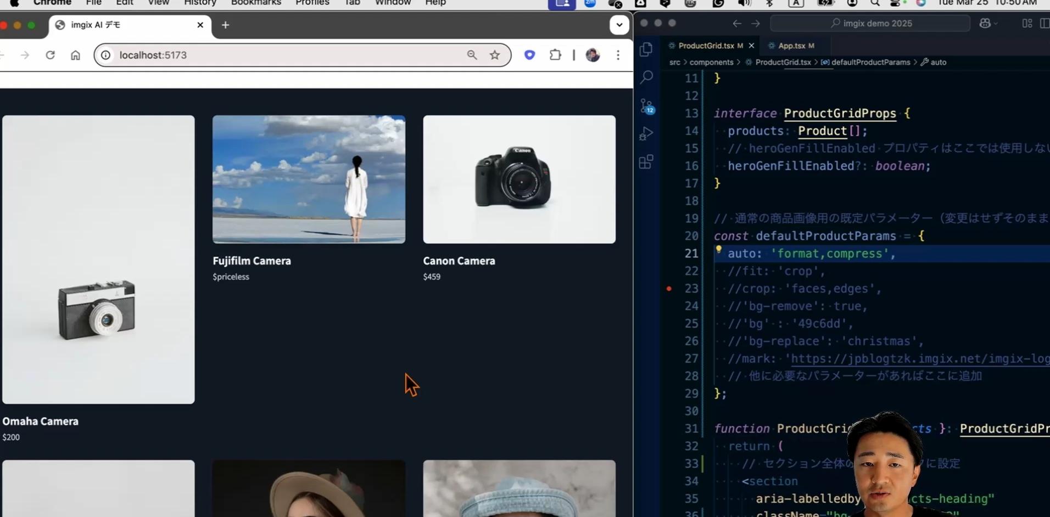Open VS Code Copilot chat icon
The height and width of the screenshot is (517, 1050).
[x=985, y=23]
